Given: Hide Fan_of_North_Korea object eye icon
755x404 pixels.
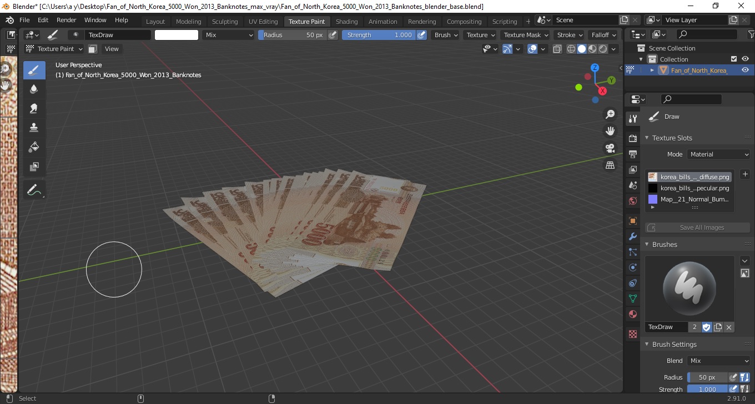Looking at the screenshot, I should pyautogui.click(x=745, y=70).
